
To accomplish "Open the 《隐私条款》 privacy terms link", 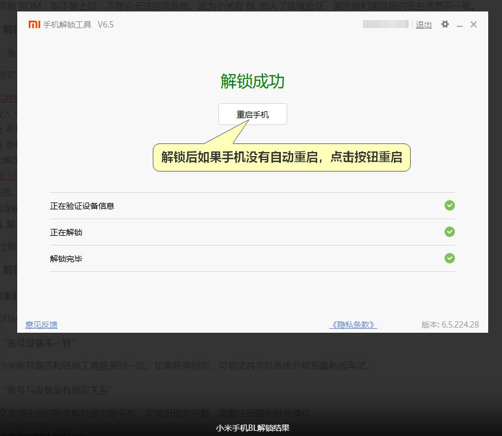I will point(353,325).
